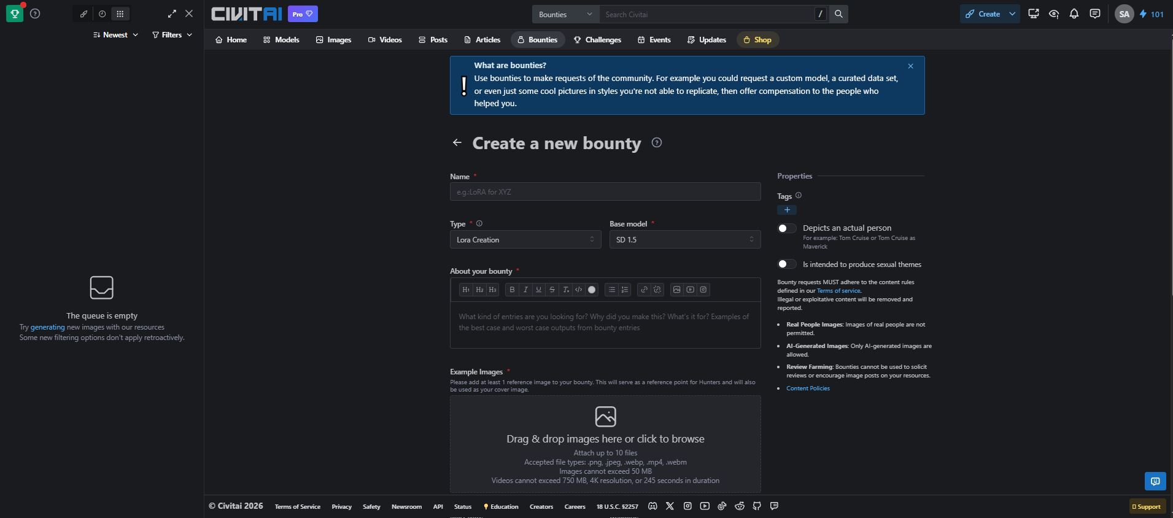Image resolution: width=1173 pixels, height=518 pixels.
Task: Dismiss the What are bounties banner
Action: click(910, 66)
